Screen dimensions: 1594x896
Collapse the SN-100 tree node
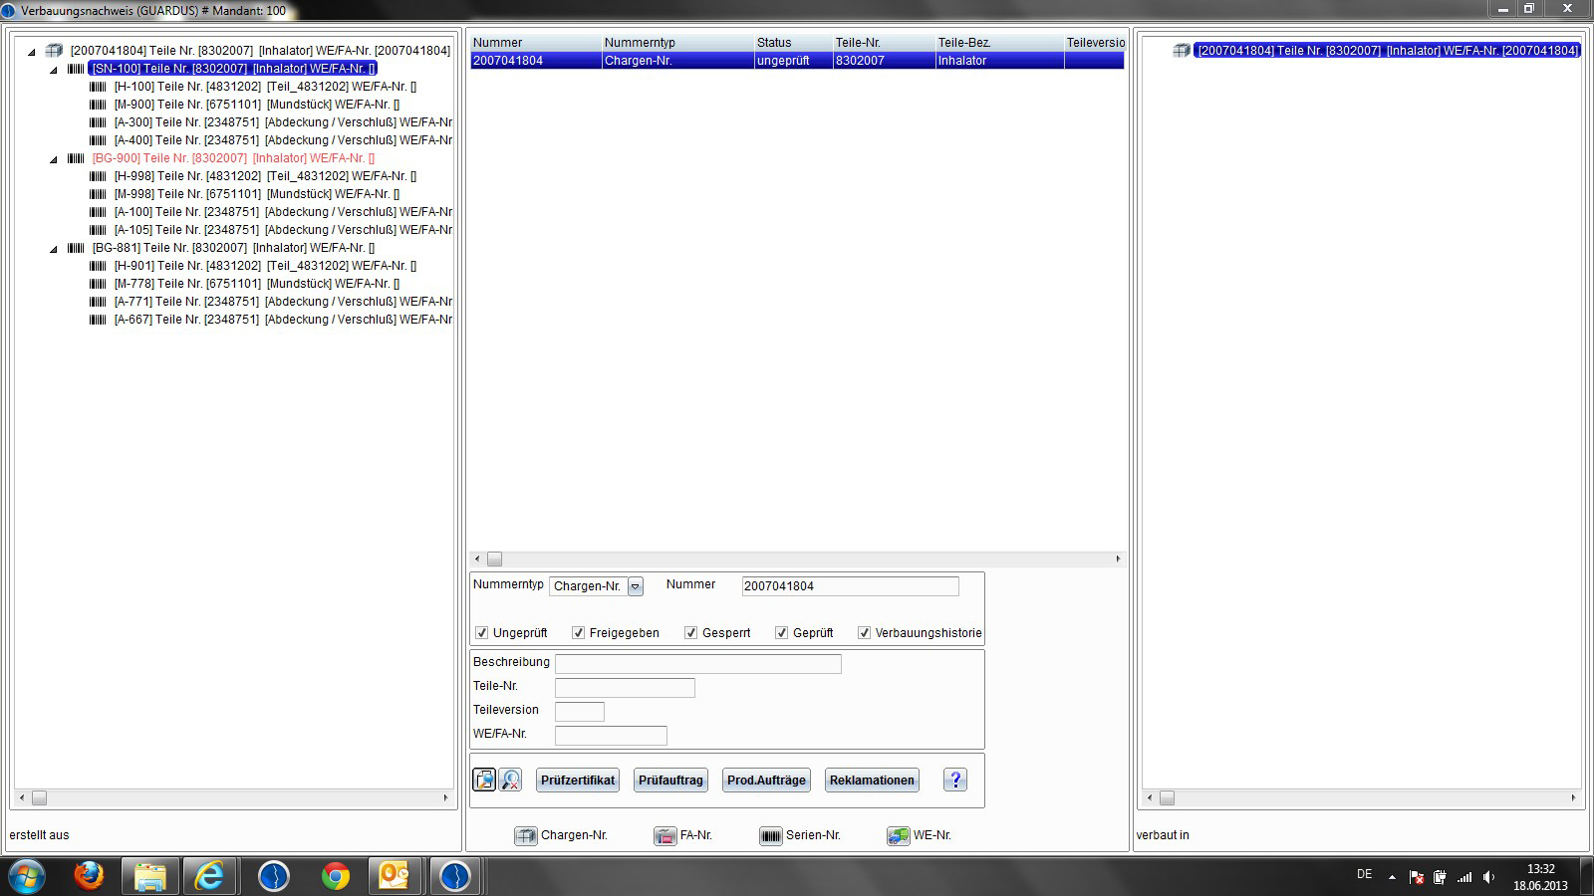[54, 70]
